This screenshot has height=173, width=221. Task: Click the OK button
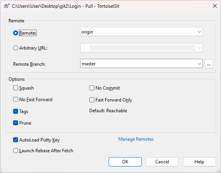point(125,162)
